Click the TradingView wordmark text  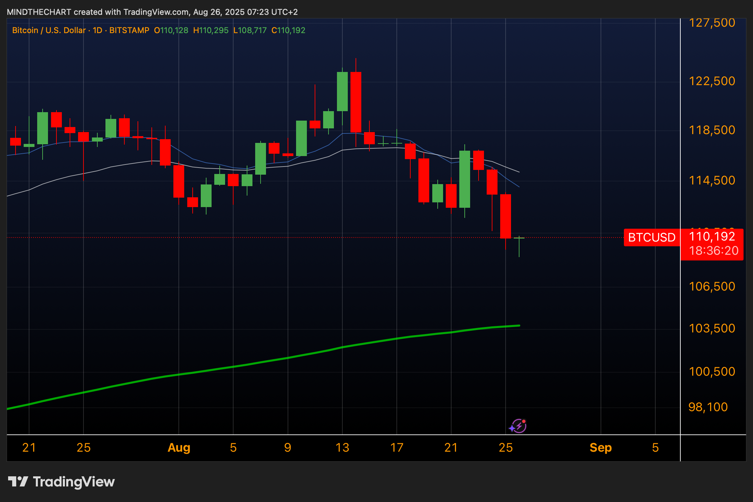coord(74,481)
